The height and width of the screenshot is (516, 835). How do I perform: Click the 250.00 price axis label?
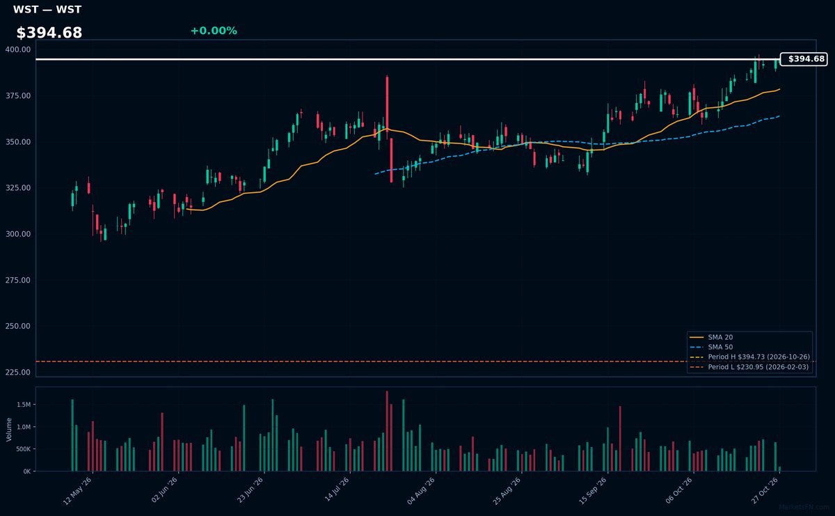(17, 326)
